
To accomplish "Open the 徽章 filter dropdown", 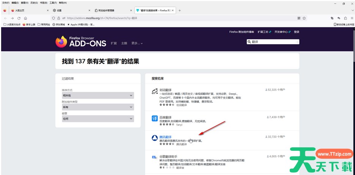I will (x=98, y=119).
